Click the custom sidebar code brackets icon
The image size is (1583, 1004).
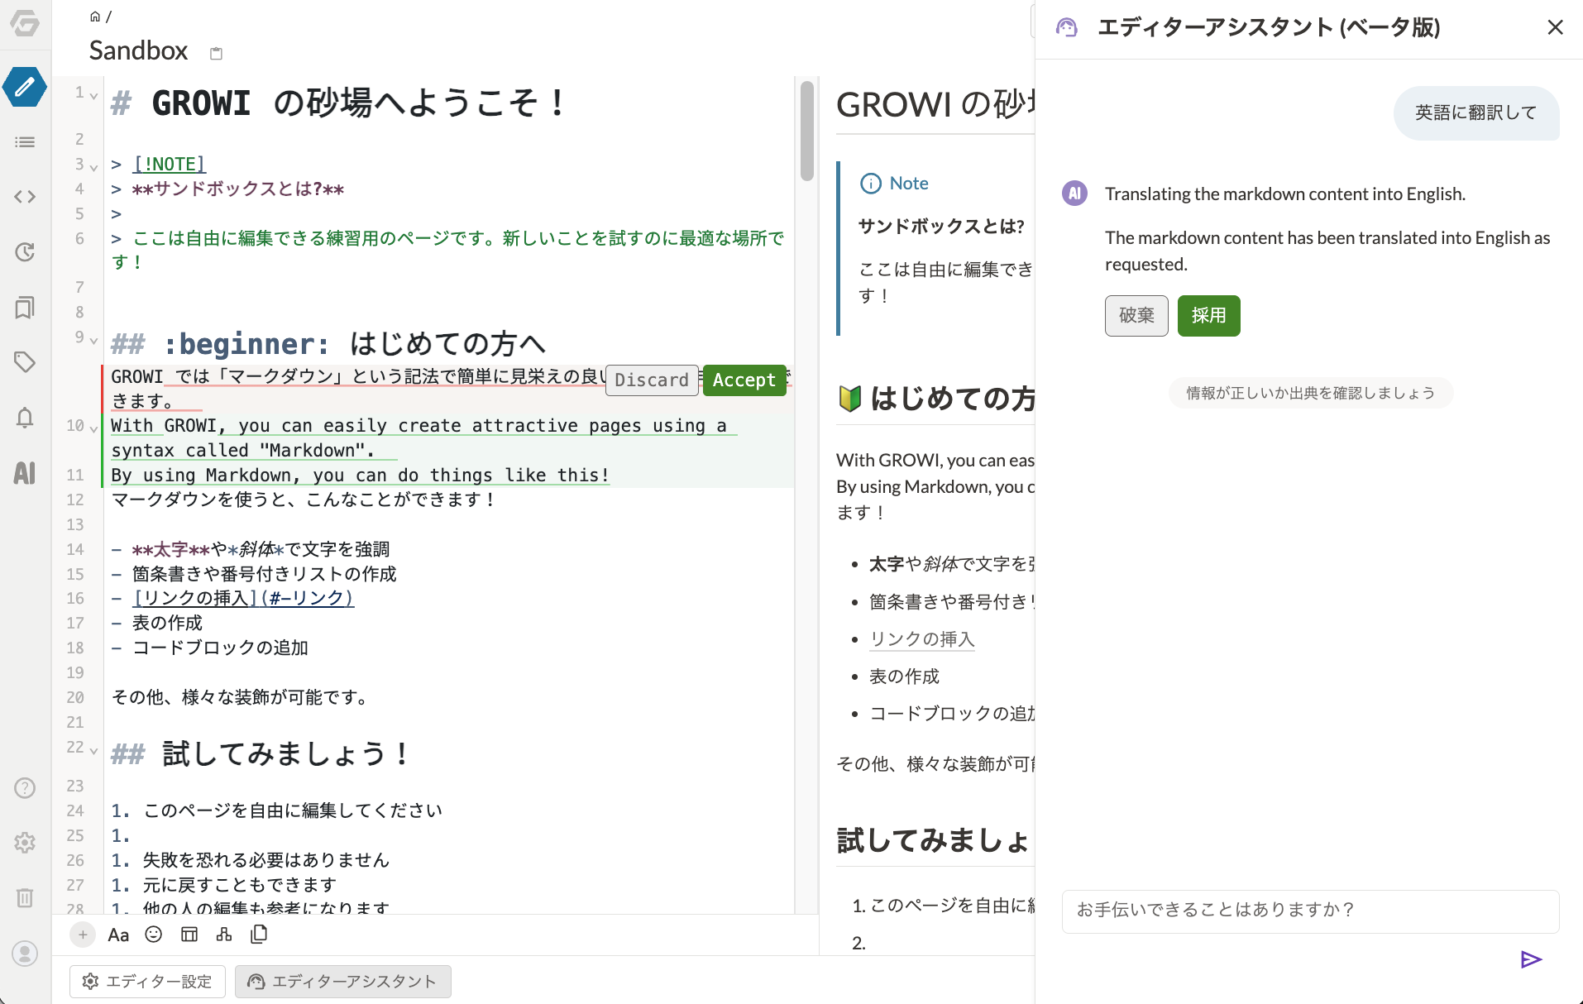25,197
